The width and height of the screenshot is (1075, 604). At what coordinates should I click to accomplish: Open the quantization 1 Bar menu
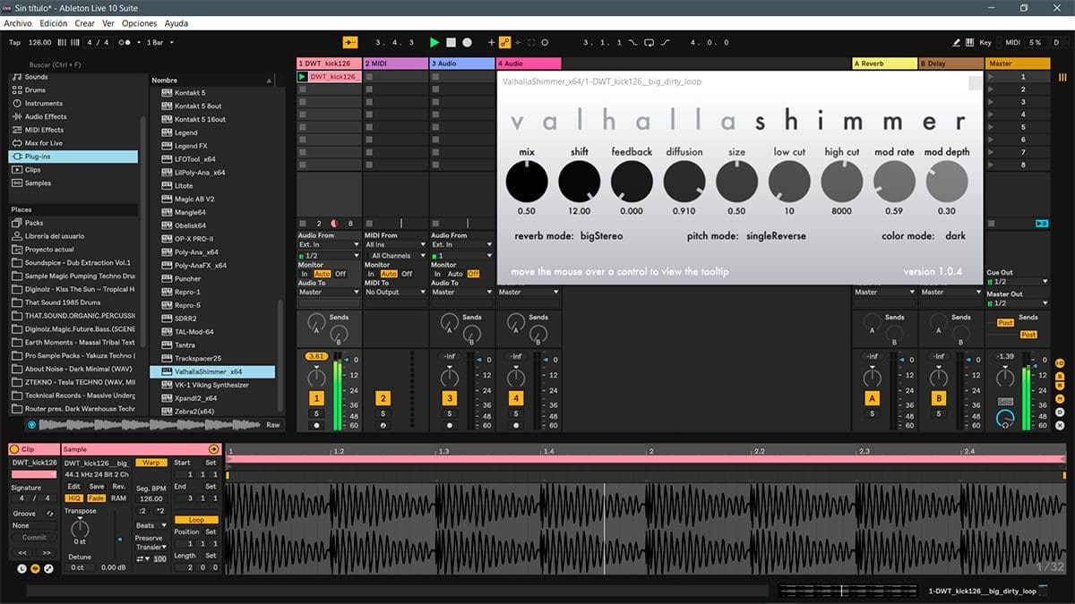160,42
